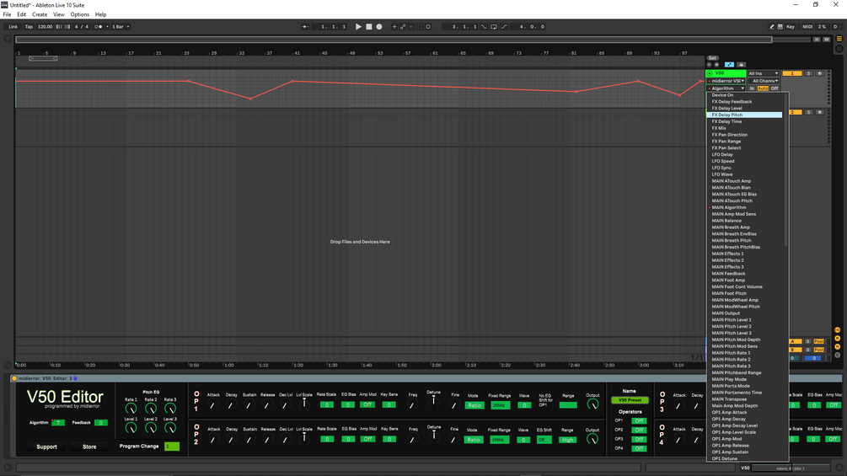The image size is (847, 476).
Task: Toggle OP1 operator Off switch
Action: [x=639, y=421]
